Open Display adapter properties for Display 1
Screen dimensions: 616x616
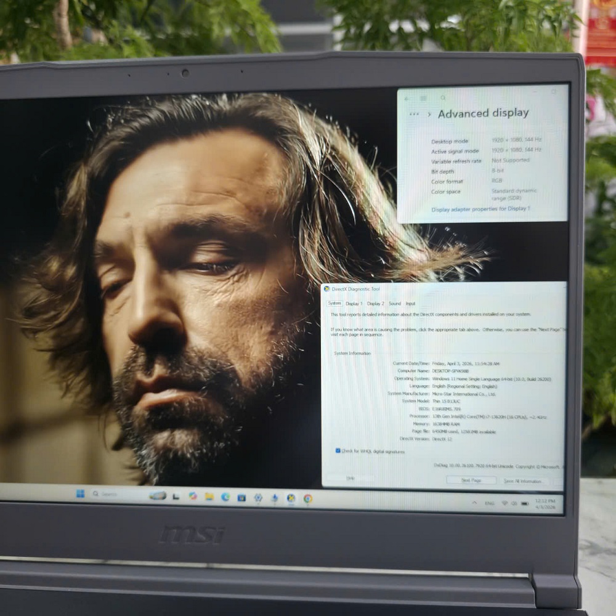(x=480, y=209)
